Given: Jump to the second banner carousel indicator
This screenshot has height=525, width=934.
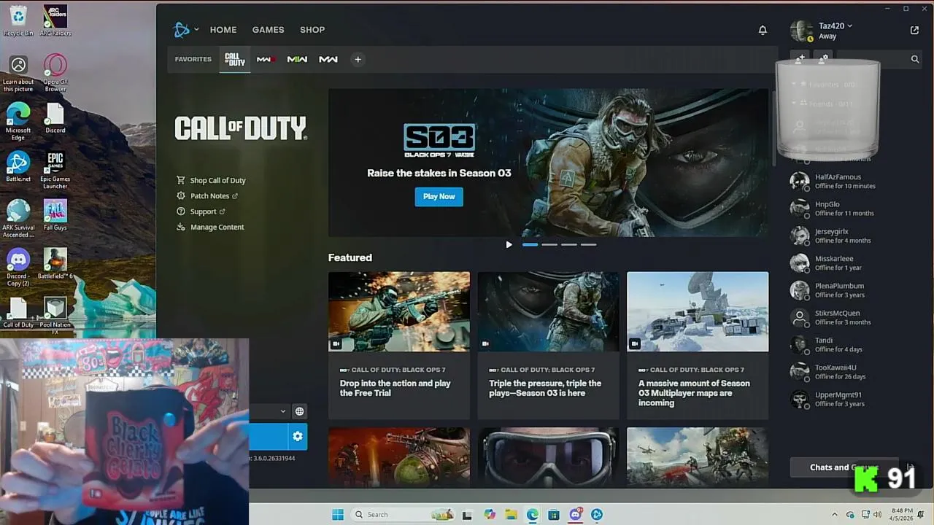Looking at the screenshot, I should tap(549, 245).
